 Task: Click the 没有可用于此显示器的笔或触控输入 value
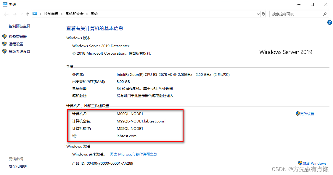(x=145, y=96)
